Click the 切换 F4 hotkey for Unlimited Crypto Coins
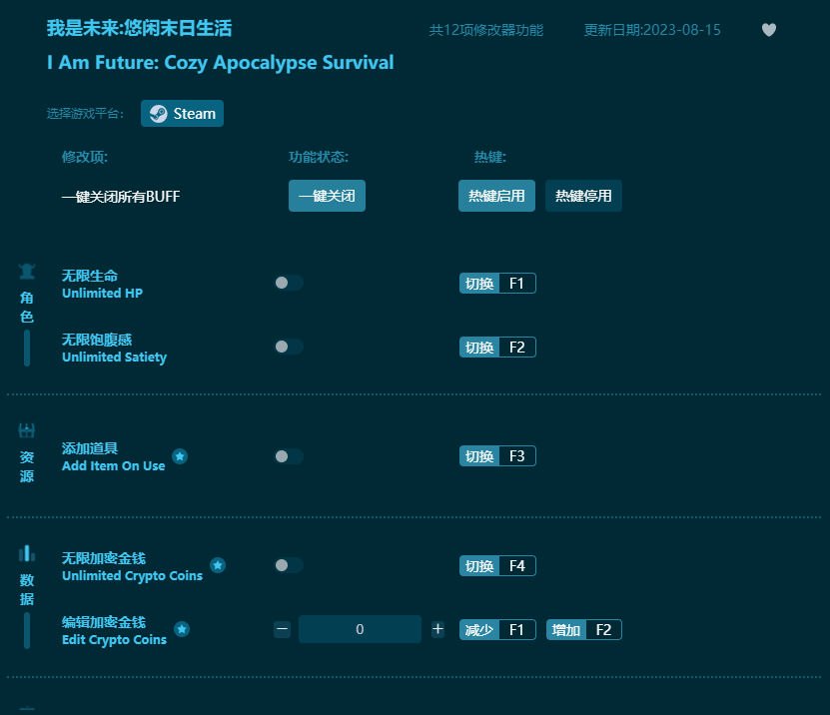The width and height of the screenshot is (830, 715). click(x=497, y=565)
